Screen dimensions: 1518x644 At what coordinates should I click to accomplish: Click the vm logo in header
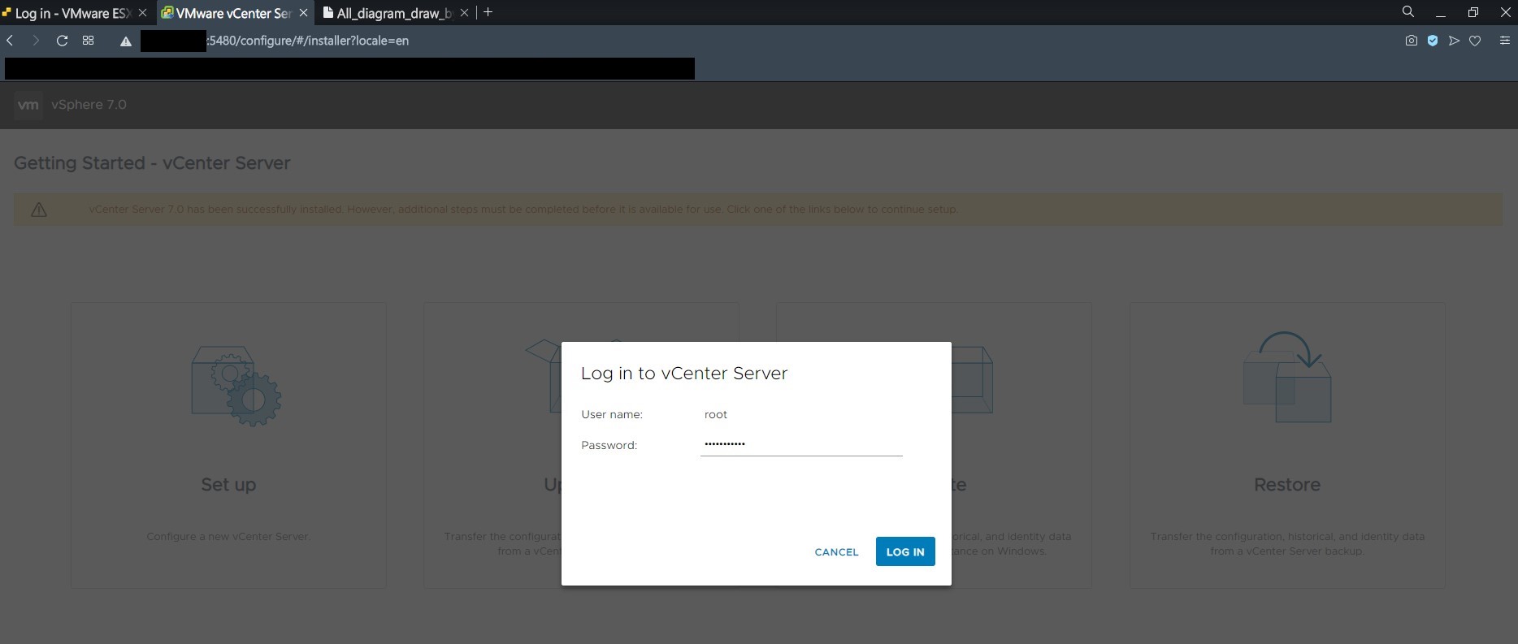28,105
